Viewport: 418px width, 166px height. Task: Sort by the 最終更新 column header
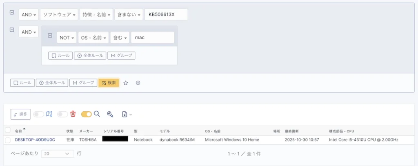(291, 131)
